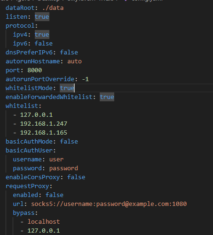
Task: Click enableCorsProxy false value
Action: click(x=76, y=177)
